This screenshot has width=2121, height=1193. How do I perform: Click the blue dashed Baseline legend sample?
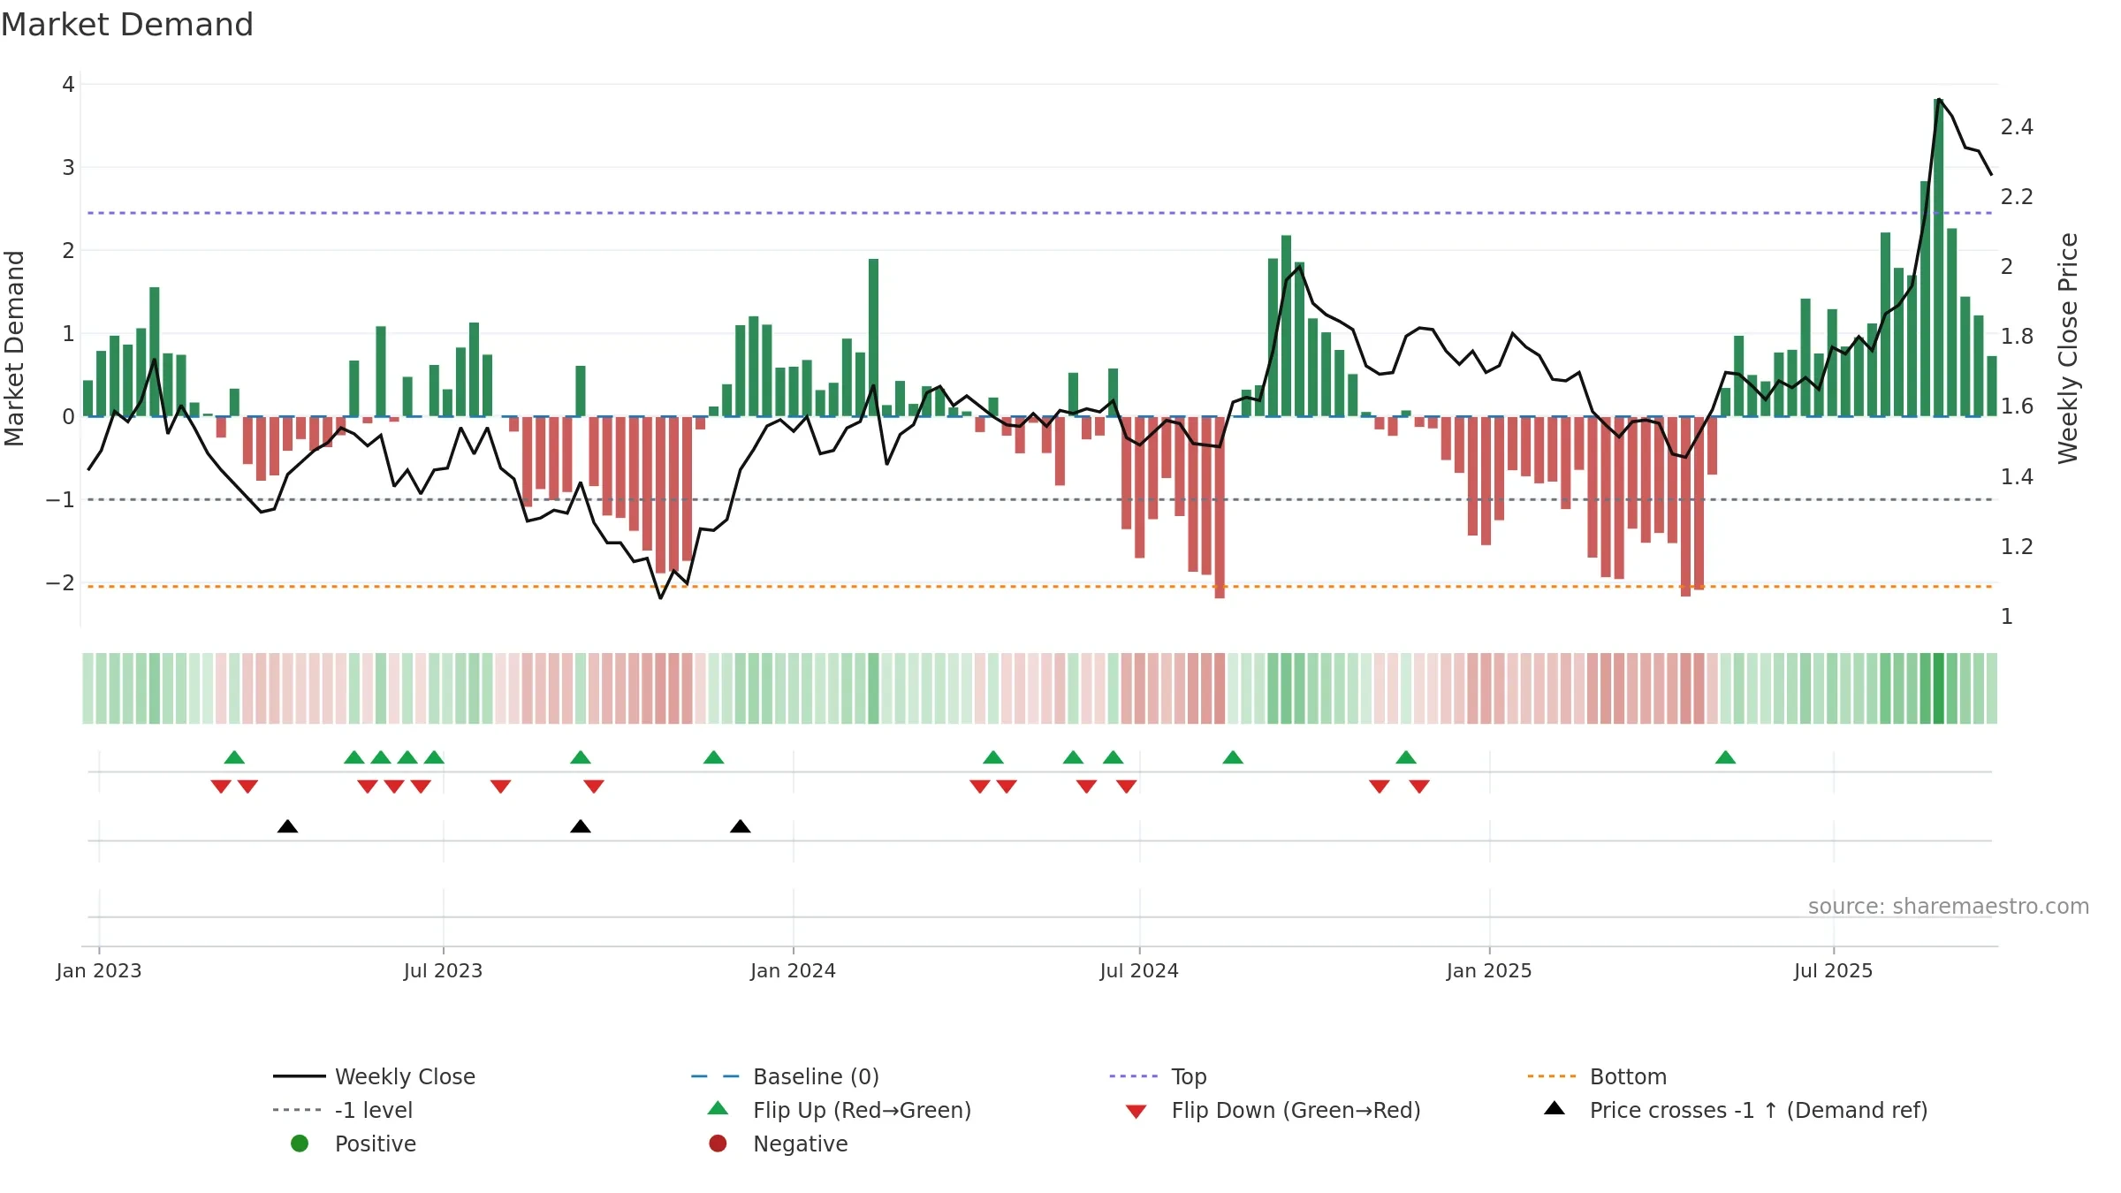715,1076
